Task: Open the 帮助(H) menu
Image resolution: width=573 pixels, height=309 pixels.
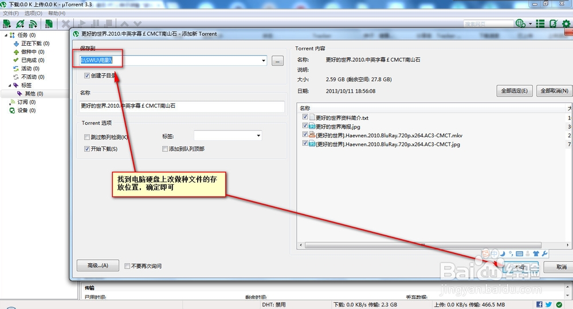Action: click(x=57, y=13)
